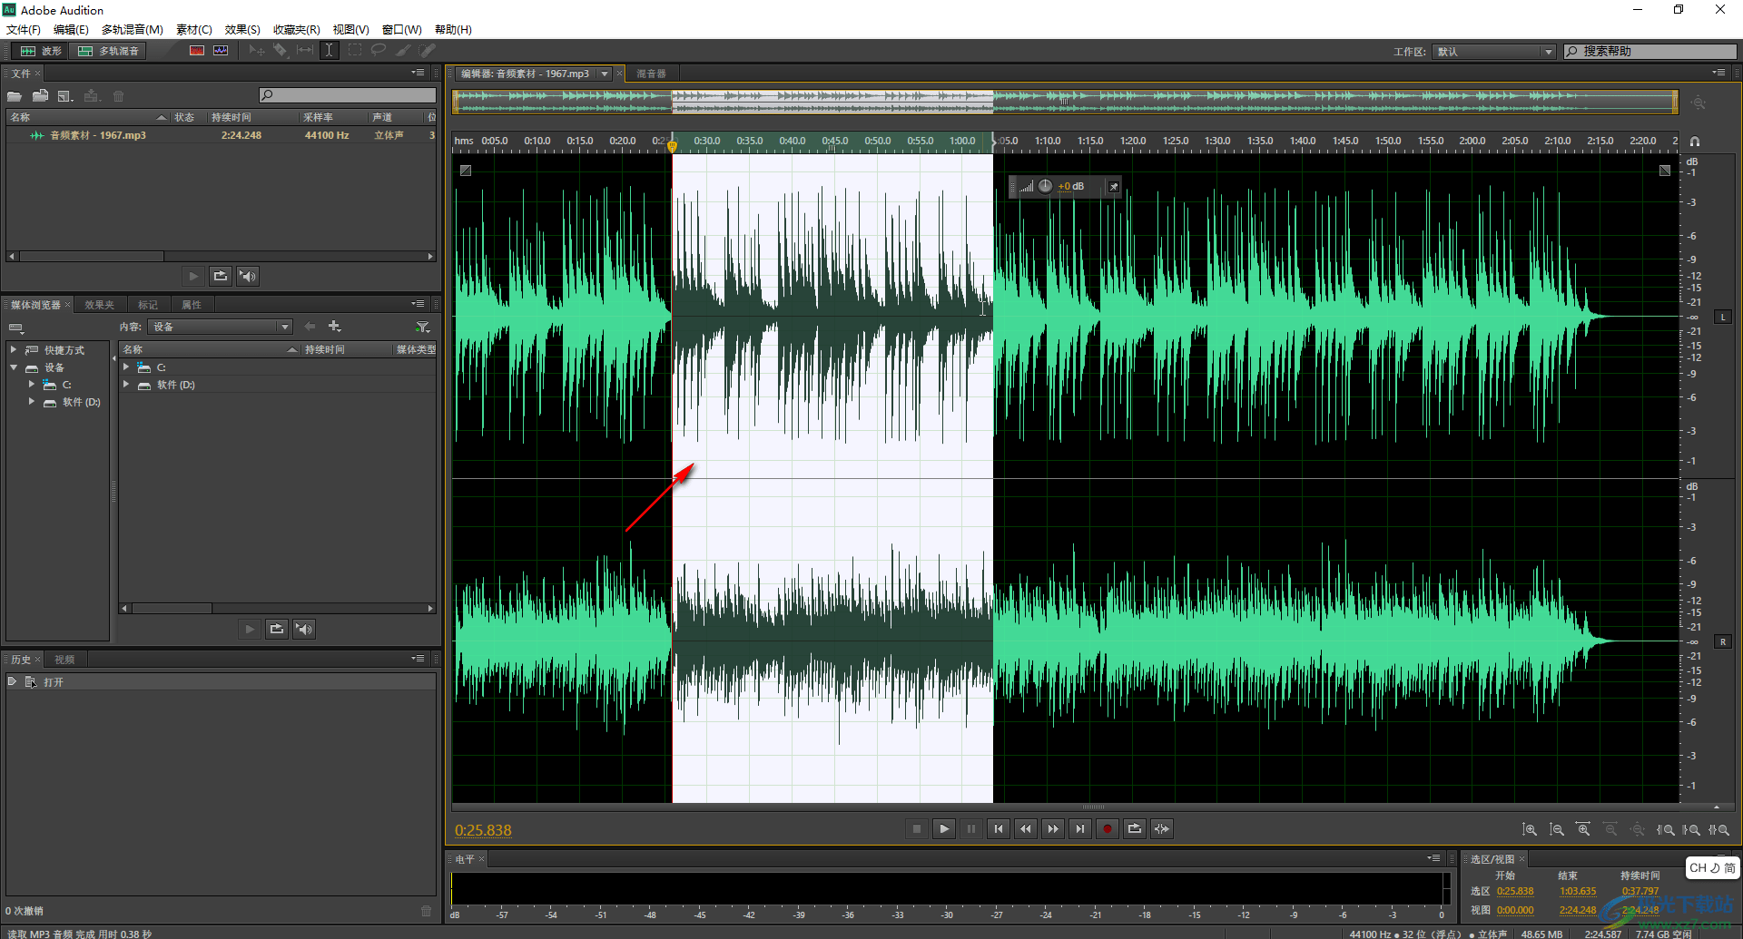This screenshot has width=1743, height=939.
Task: Click the Play button in transport
Action: click(x=944, y=828)
